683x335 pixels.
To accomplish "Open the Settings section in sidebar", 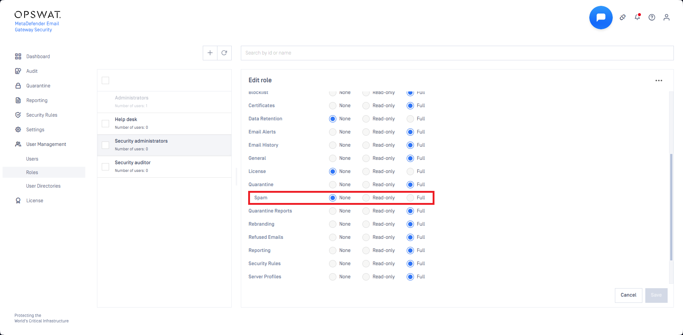I will 35,130.
